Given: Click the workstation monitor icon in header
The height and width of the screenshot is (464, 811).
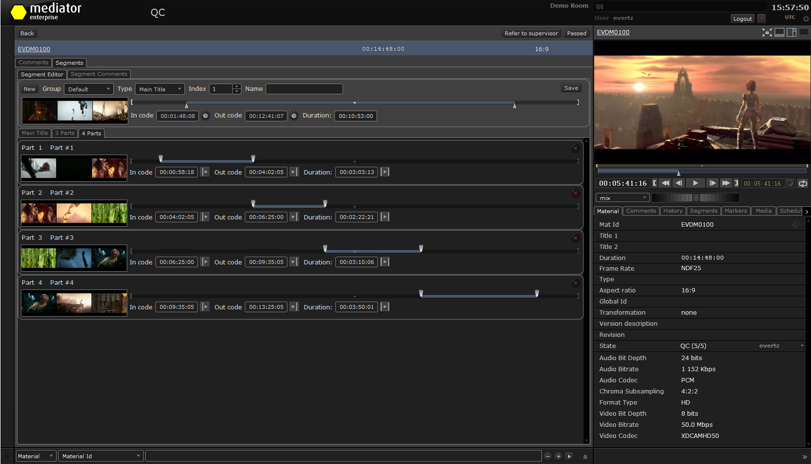Looking at the screenshot, I should pos(600,7).
